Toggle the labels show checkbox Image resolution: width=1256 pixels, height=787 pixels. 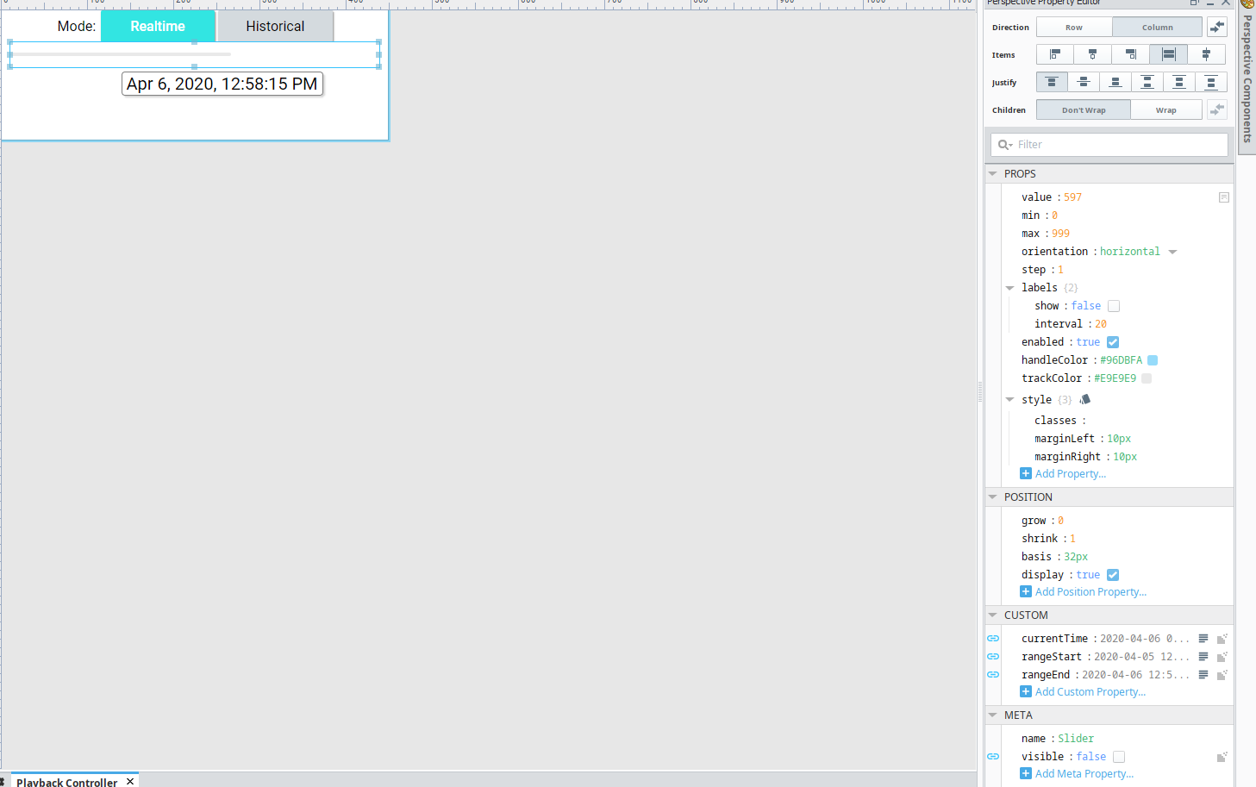click(x=1114, y=306)
